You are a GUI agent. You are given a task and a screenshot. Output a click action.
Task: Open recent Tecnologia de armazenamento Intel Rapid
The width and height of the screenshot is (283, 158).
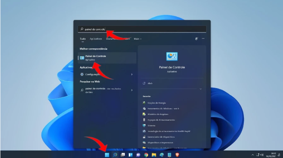tap(169, 131)
